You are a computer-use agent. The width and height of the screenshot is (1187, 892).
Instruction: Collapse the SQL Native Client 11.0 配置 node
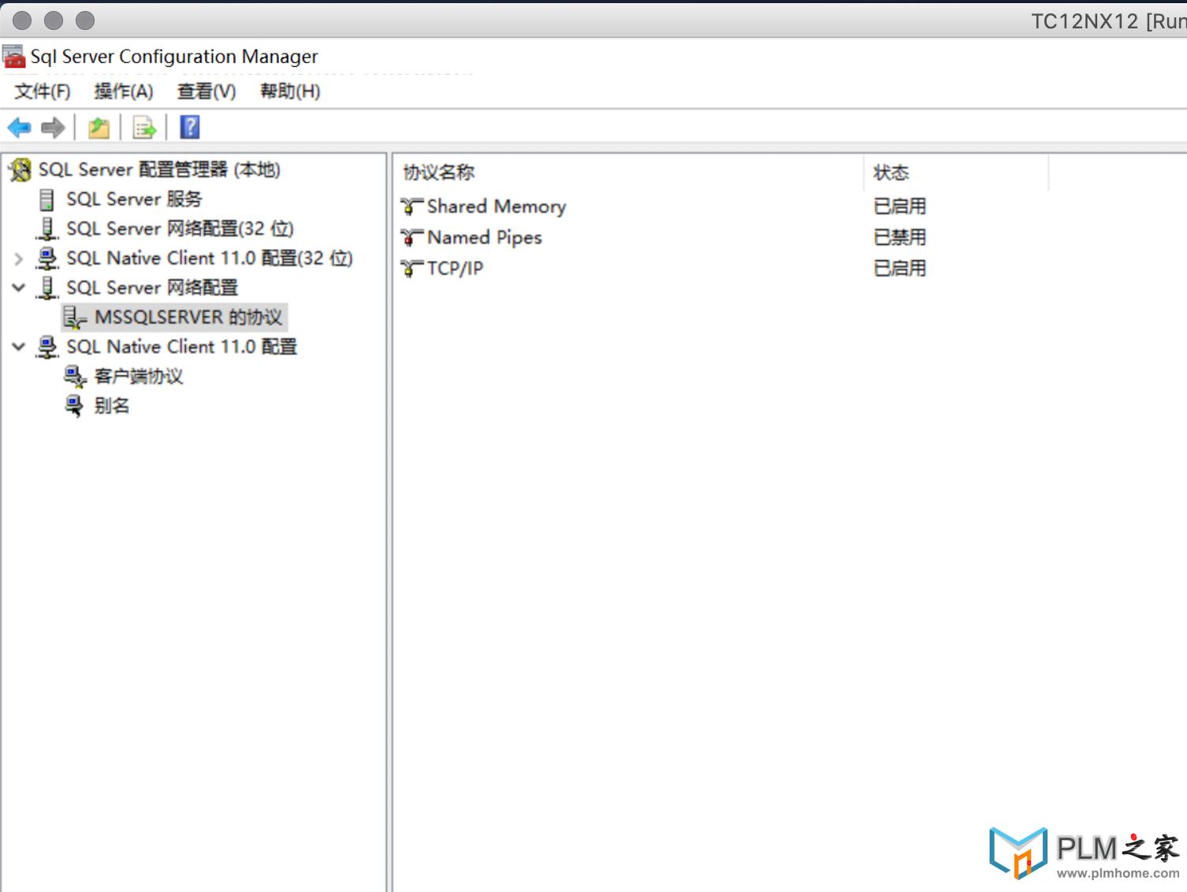coord(19,347)
